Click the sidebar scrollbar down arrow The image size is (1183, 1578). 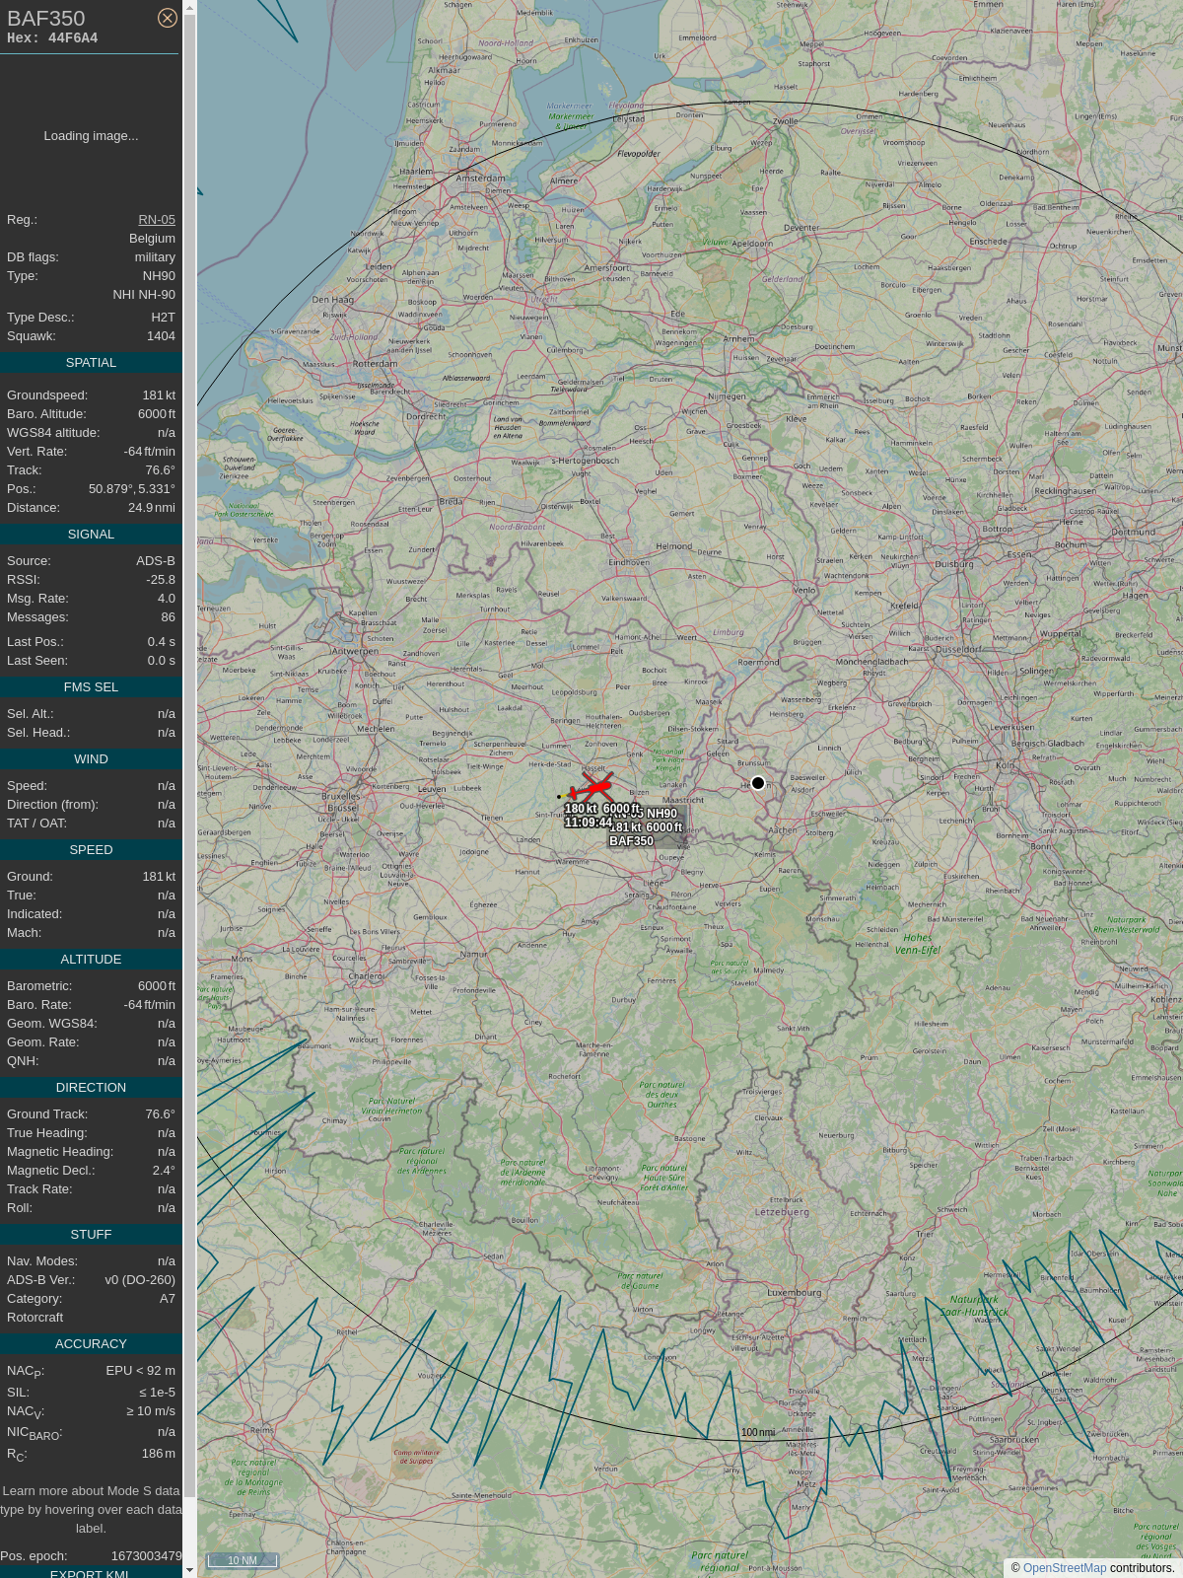pyautogui.click(x=190, y=1569)
